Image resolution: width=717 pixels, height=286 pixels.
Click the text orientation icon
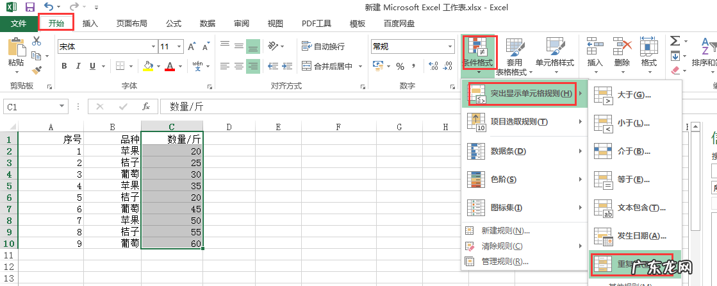pos(274,46)
